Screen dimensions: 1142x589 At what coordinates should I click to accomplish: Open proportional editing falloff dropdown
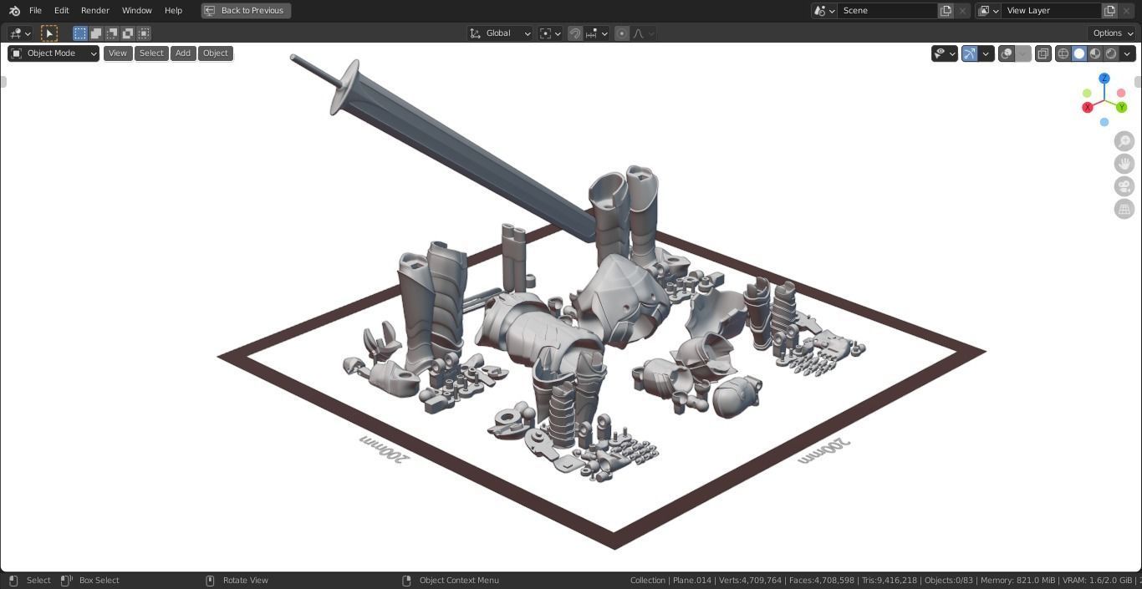643,33
